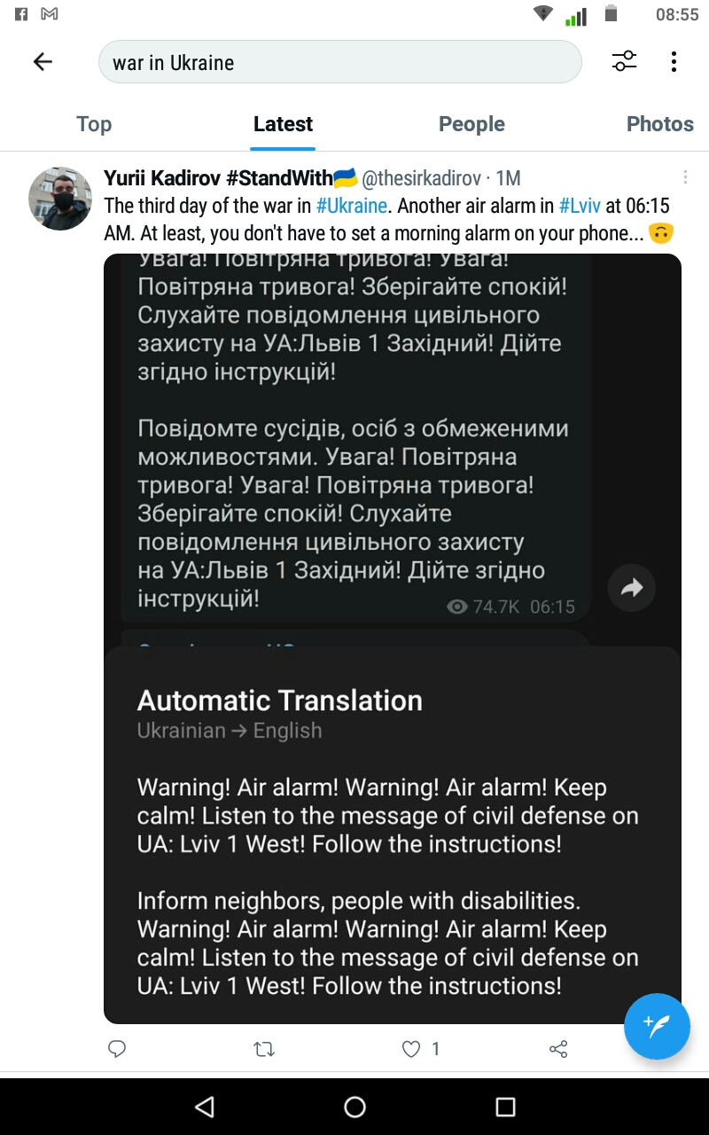Edit the 'war in Ukraine' search field
This screenshot has height=1135, width=709.
(340, 62)
